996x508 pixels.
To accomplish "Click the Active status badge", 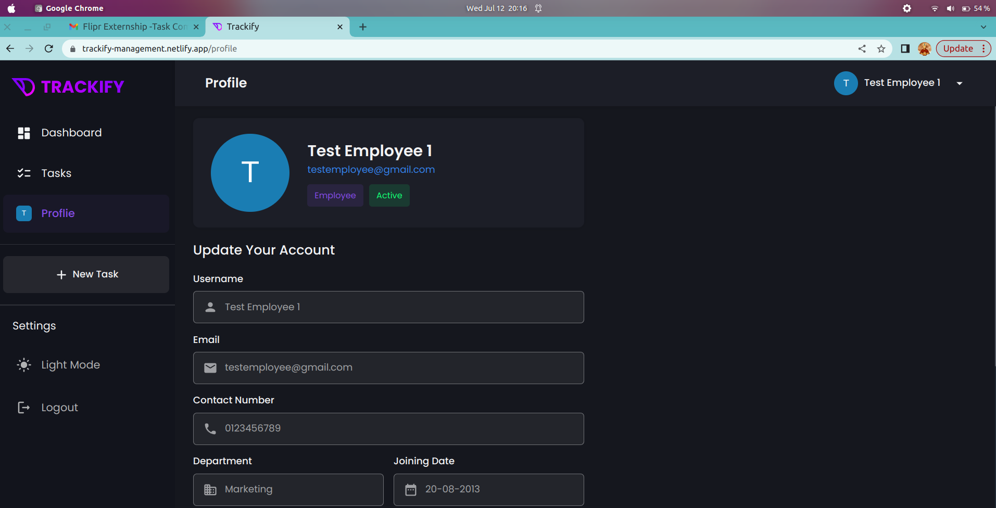I will [389, 195].
